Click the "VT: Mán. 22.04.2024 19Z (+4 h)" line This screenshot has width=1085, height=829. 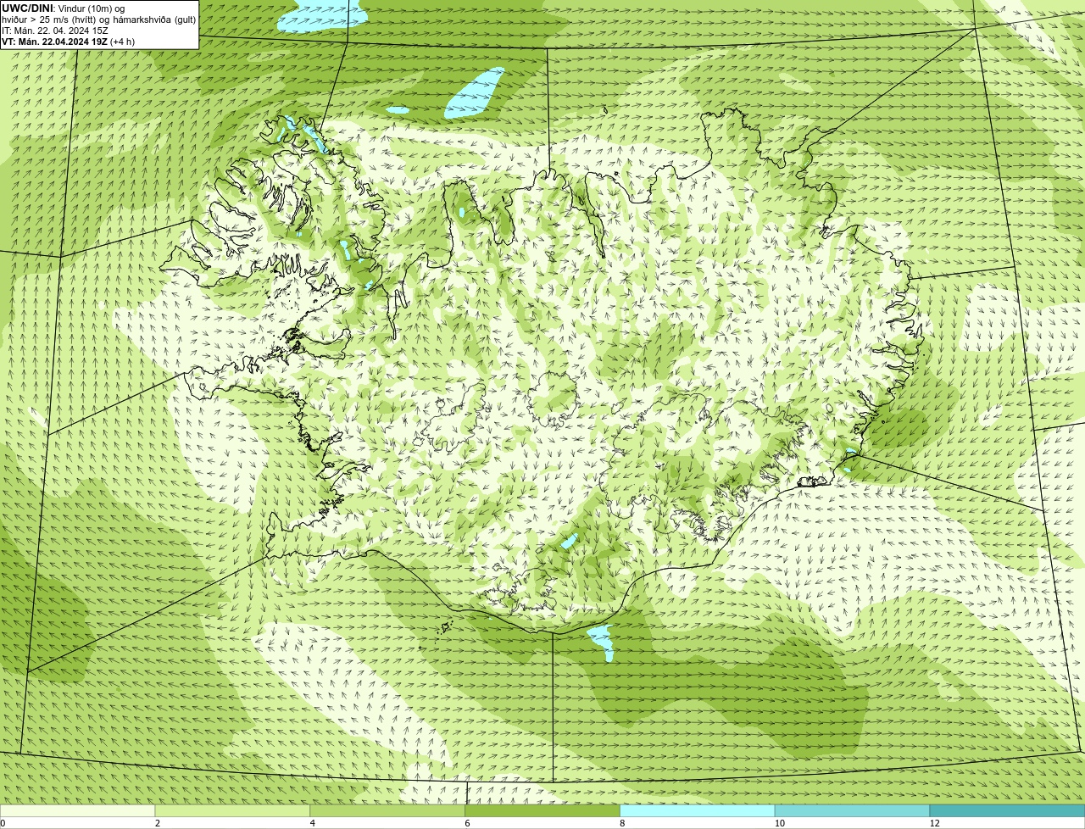click(69, 42)
